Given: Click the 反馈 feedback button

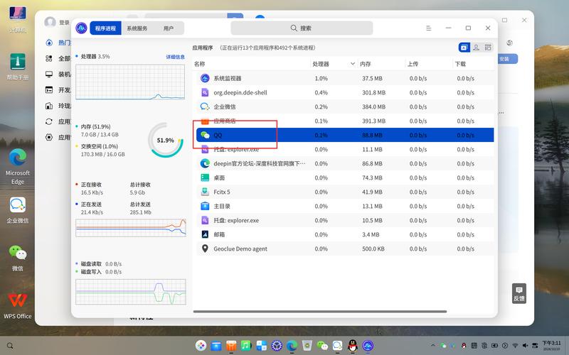Looking at the screenshot, I should click(519, 293).
